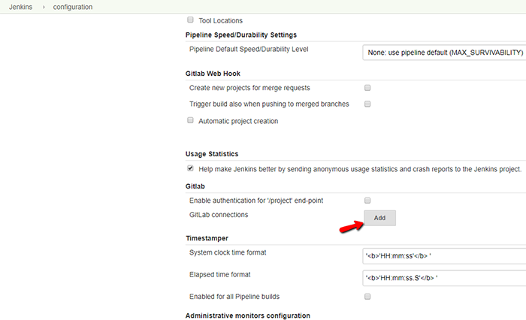The width and height of the screenshot is (526, 320).
Task: Click the Jenkins breadcrumb link
Action: tap(20, 7)
